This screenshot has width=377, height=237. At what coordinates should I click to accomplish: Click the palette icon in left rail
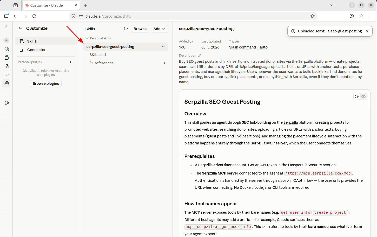coord(7,103)
